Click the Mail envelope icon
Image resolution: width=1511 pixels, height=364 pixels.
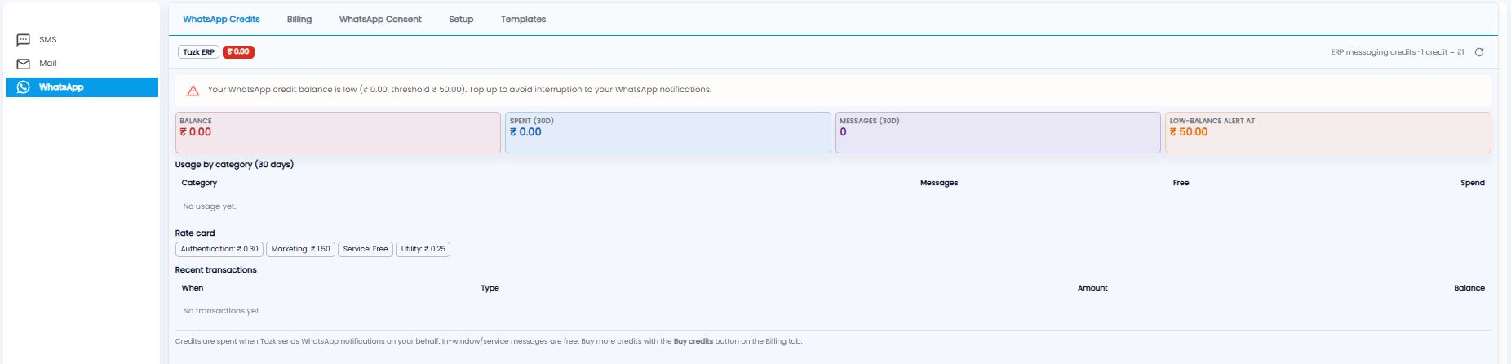pyautogui.click(x=23, y=64)
